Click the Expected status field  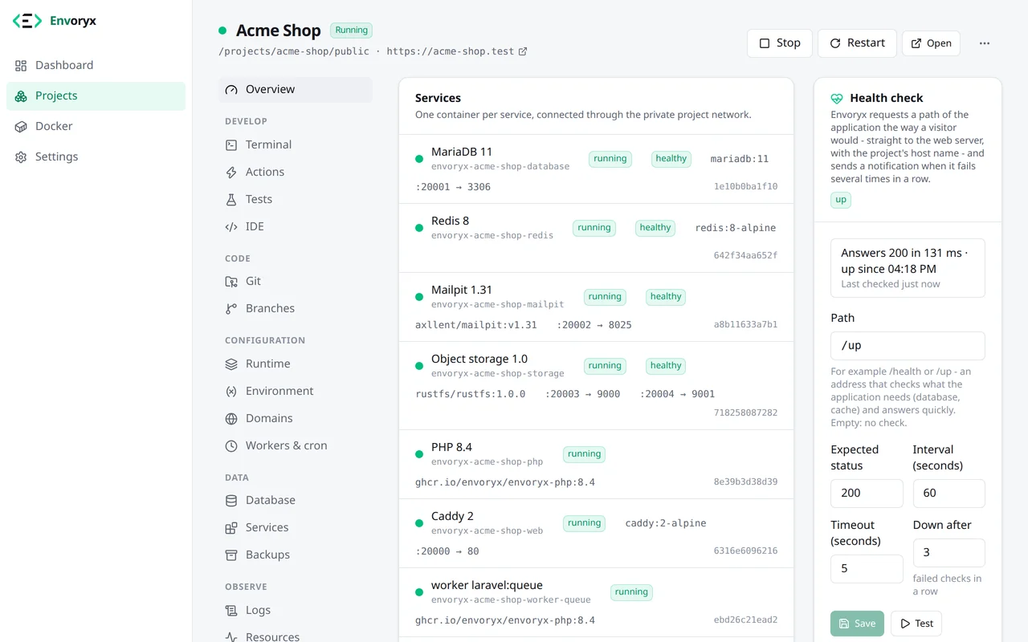pyautogui.click(x=867, y=494)
